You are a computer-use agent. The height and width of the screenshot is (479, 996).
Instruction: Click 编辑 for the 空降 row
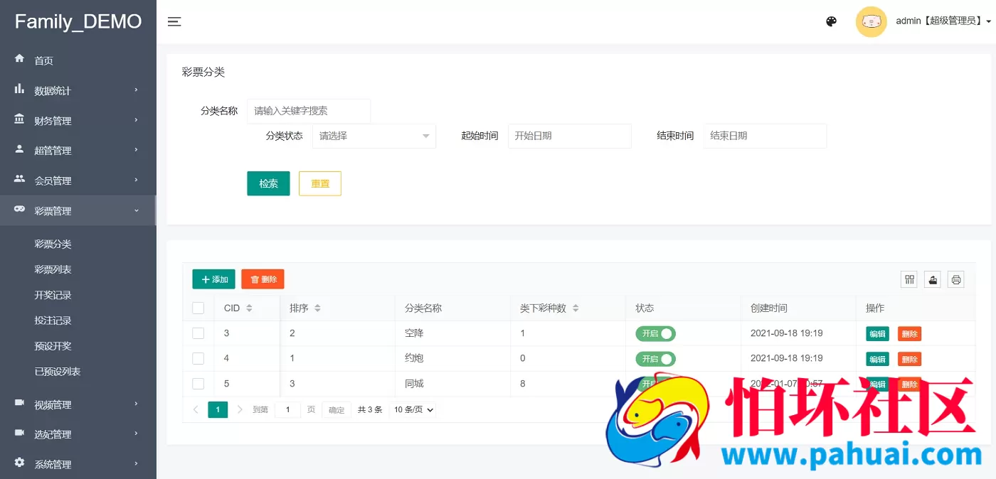coord(877,334)
